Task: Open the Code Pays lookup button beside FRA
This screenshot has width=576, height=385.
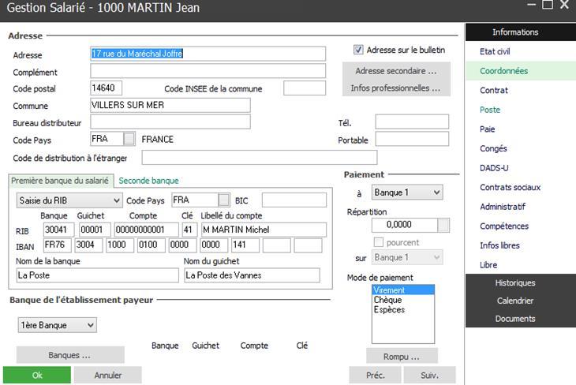Action: pos(129,139)
